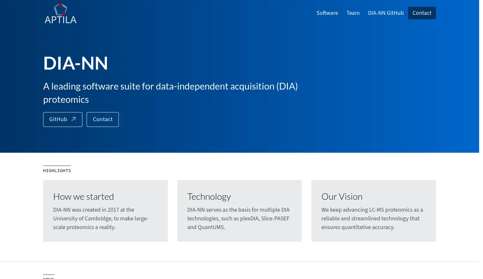Screen dimensions: 483x279
Task: Click the HIGHLIGHTS section label
Action: (57, 170)
